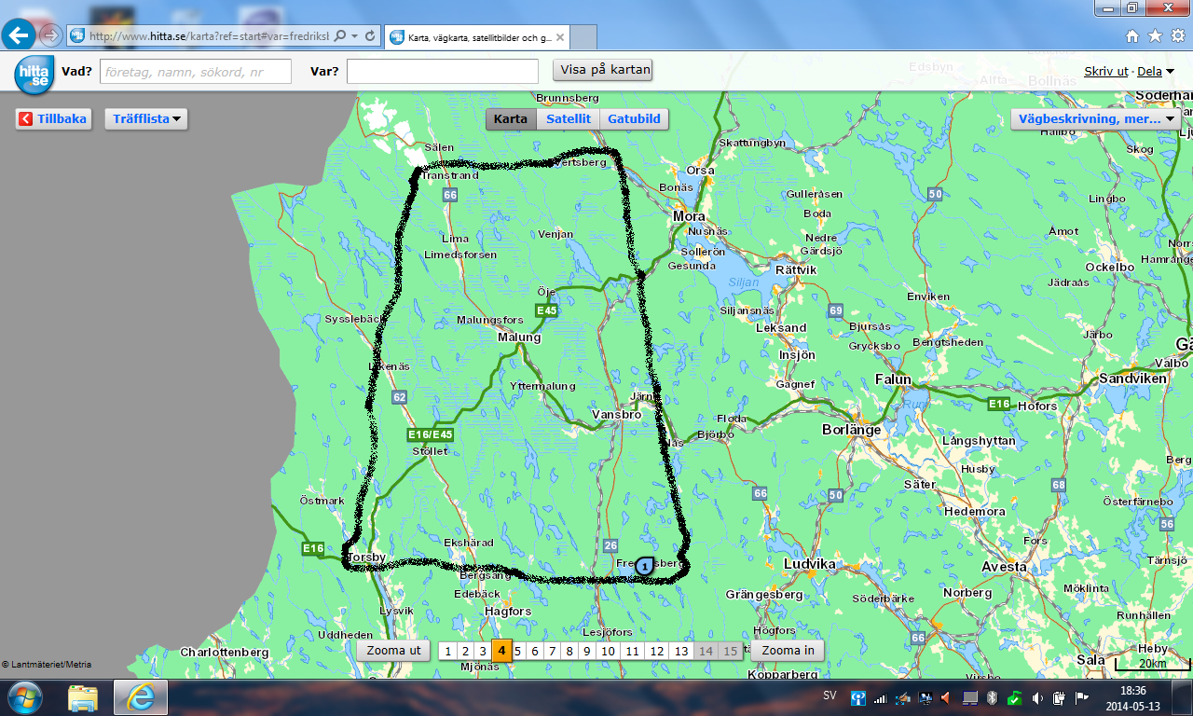Click the signal strength bars tray icon
Screen dimensions: 1193x716
click(x=879, y=697)
